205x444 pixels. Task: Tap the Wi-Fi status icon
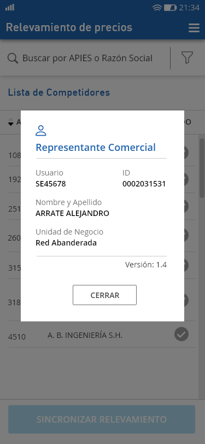point(157,8)
